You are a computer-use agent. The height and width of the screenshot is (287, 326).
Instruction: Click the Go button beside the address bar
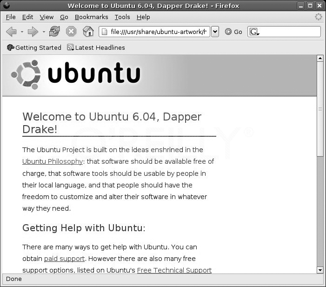[234, 32]
